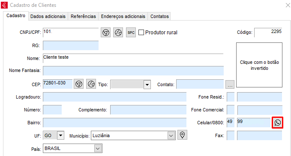Image resolution: width=291 pixels, height=156 pixels.
Task: Select the Nome field with Cliente teste
Action: click(x=133, y=58)
